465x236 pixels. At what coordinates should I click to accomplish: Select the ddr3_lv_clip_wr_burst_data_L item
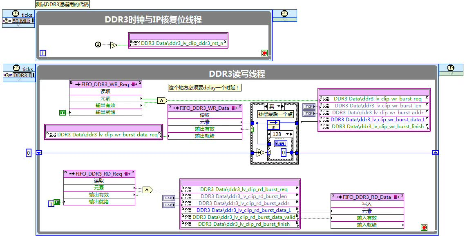coord(373,120)
